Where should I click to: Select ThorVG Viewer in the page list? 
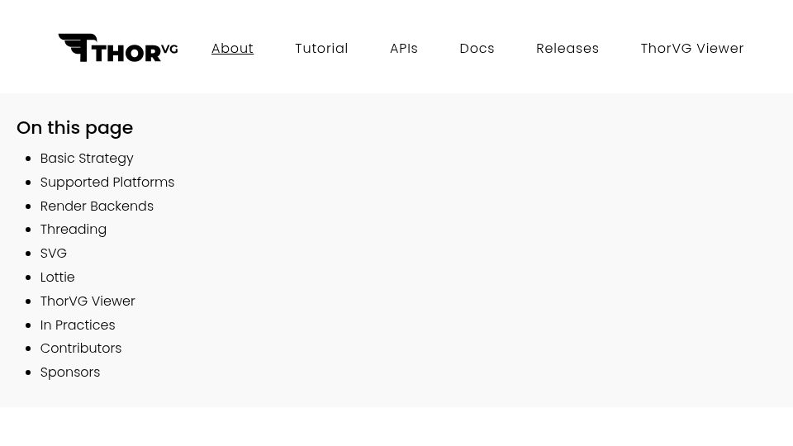tap(88, 301)
